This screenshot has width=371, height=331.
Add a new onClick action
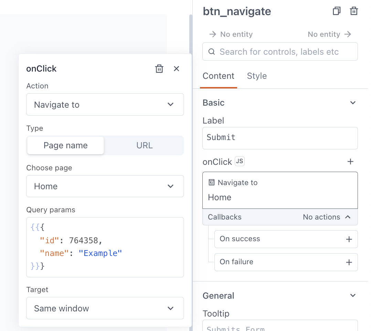pos(350,162)
